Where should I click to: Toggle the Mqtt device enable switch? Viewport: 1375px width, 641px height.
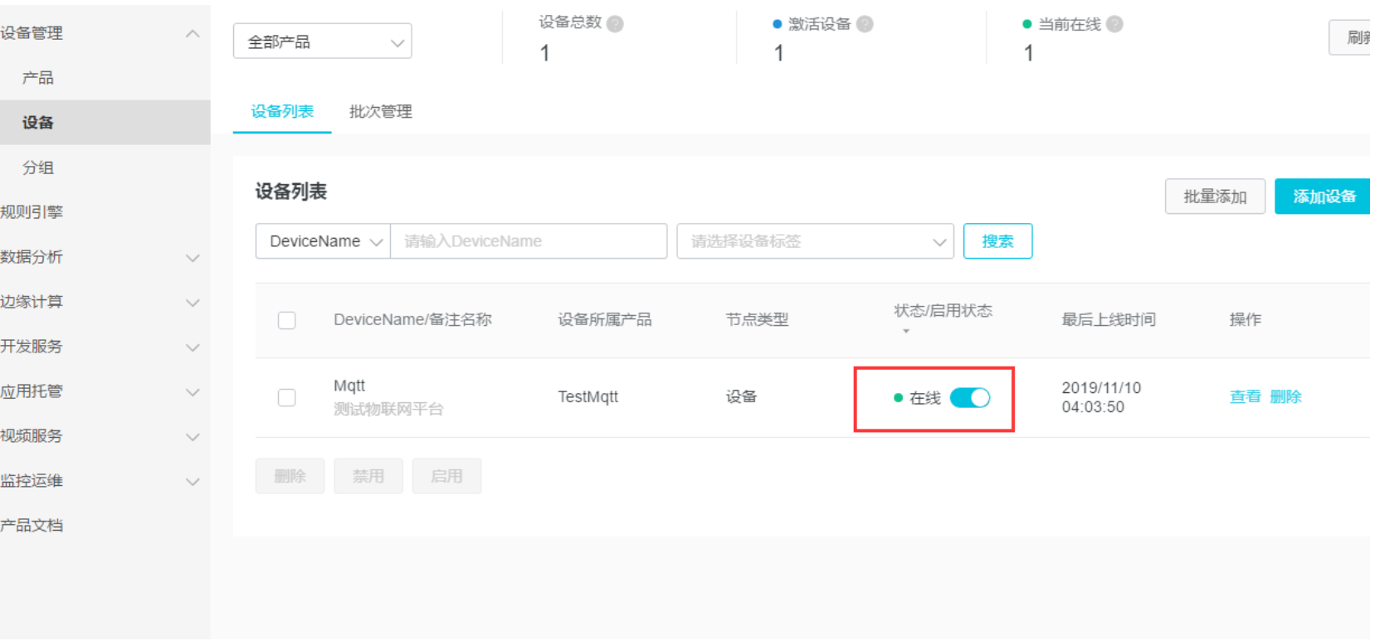tap(969, 398)
